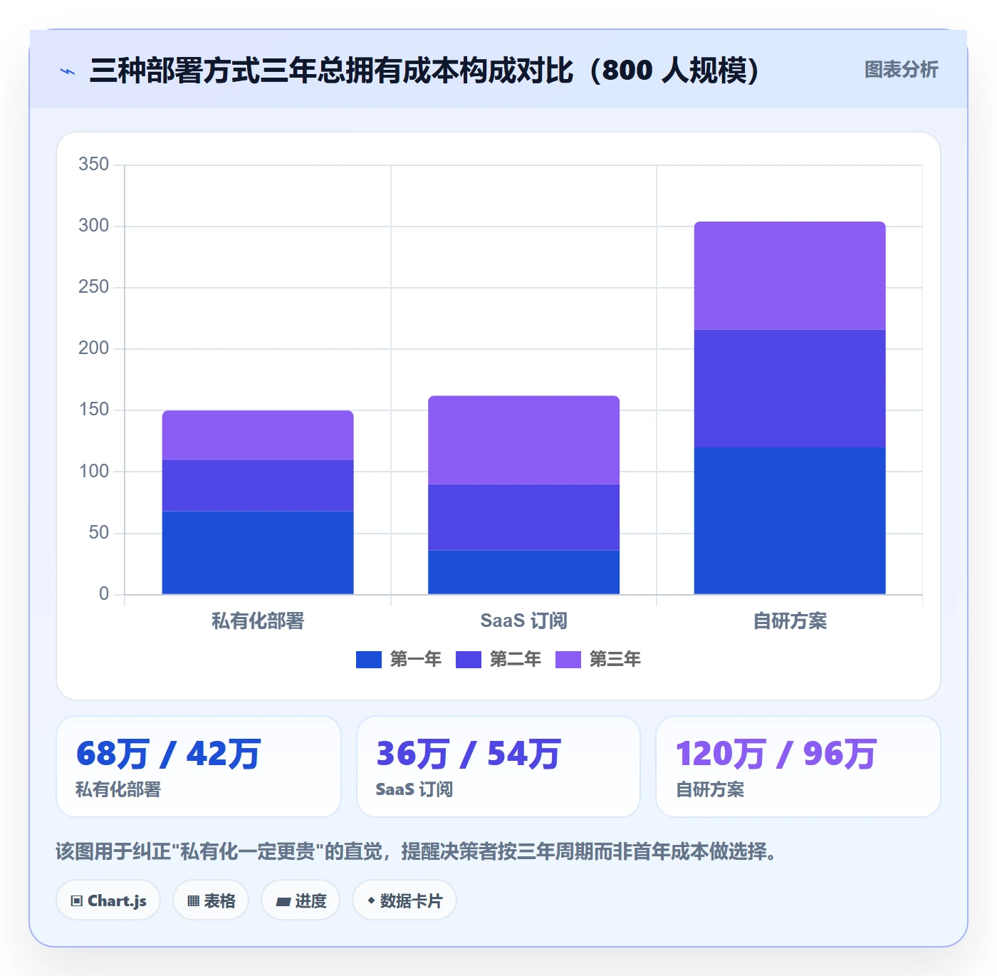This screenshot has width=997, height=976.
Task: Click the 第二年 segment of the SaaS 订阅 bar
Action: [523, 517]
